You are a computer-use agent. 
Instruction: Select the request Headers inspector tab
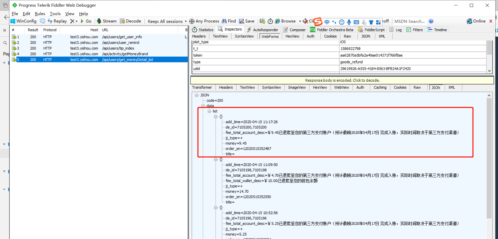[x=199, y=36]
